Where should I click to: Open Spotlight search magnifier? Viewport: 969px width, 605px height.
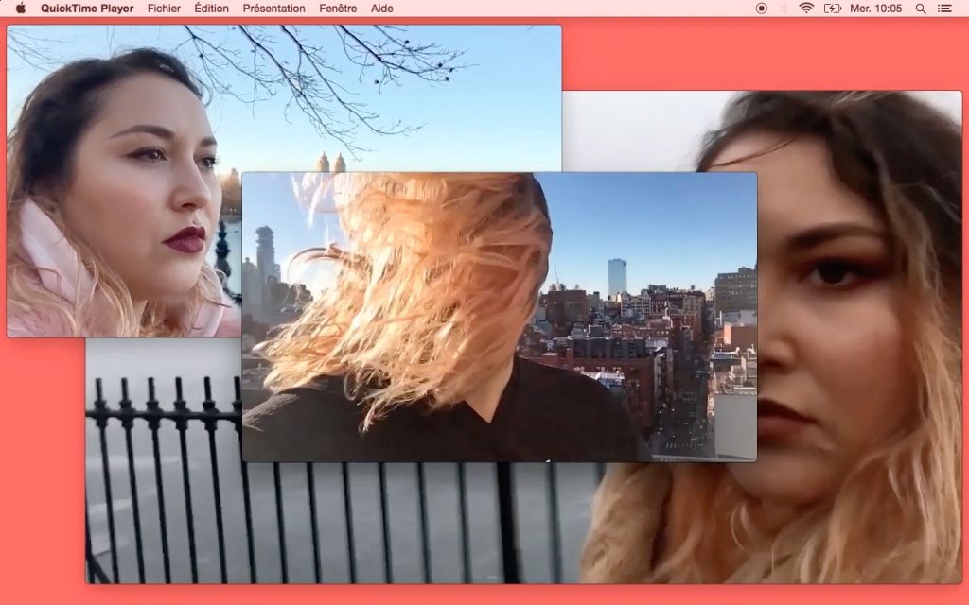tap(921, 9)
